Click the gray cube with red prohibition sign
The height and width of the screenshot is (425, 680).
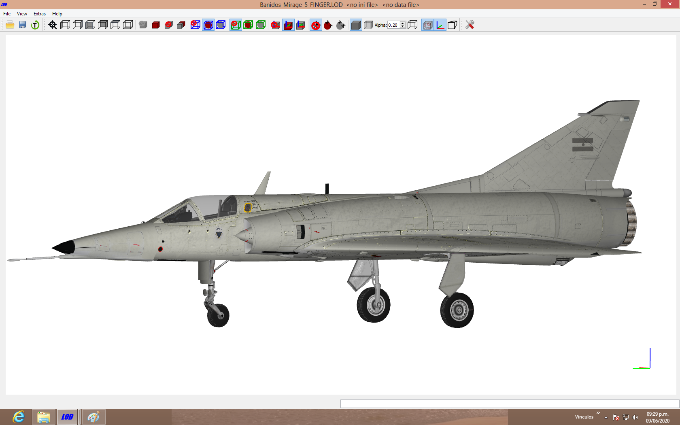point(169,25)
